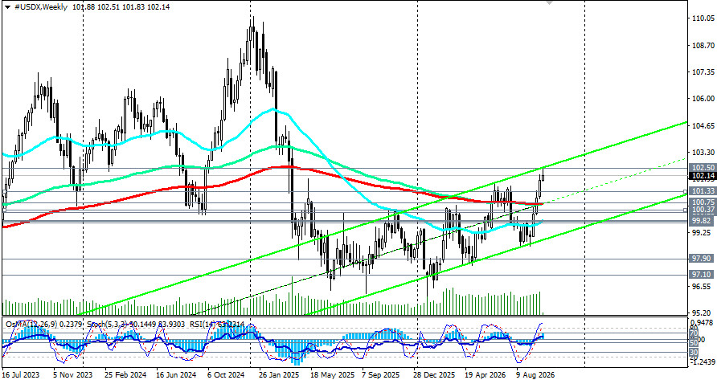Click the OsMA(12,26,9) indicator label
717x384 pixels.
[x=31, y=324]
